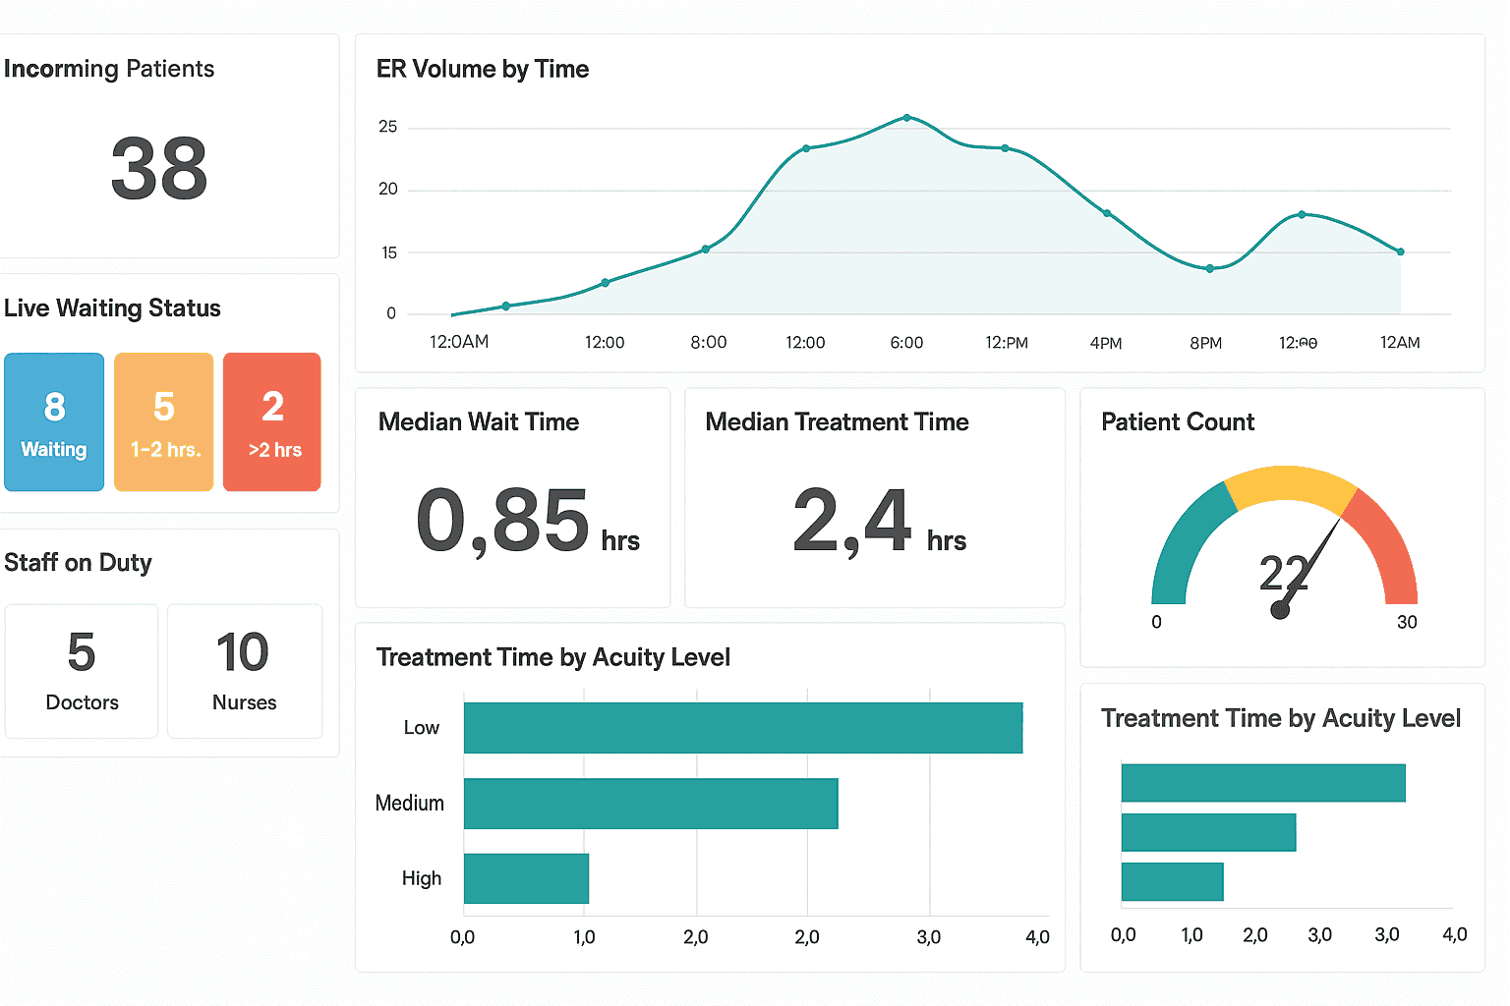Click the Doctors count card
Screen dimensions: 1510x1006
(x=81, y=671)
